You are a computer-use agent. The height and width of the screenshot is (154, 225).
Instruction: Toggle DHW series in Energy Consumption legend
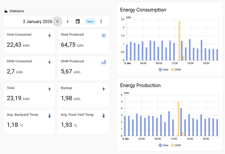[x=176, y=70]
